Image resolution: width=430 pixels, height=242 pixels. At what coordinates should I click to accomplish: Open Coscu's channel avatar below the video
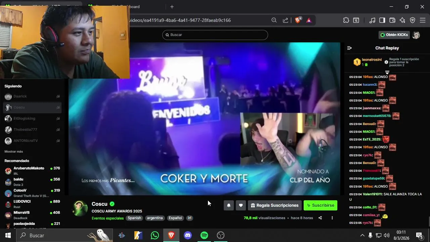(x=80, y=208)
